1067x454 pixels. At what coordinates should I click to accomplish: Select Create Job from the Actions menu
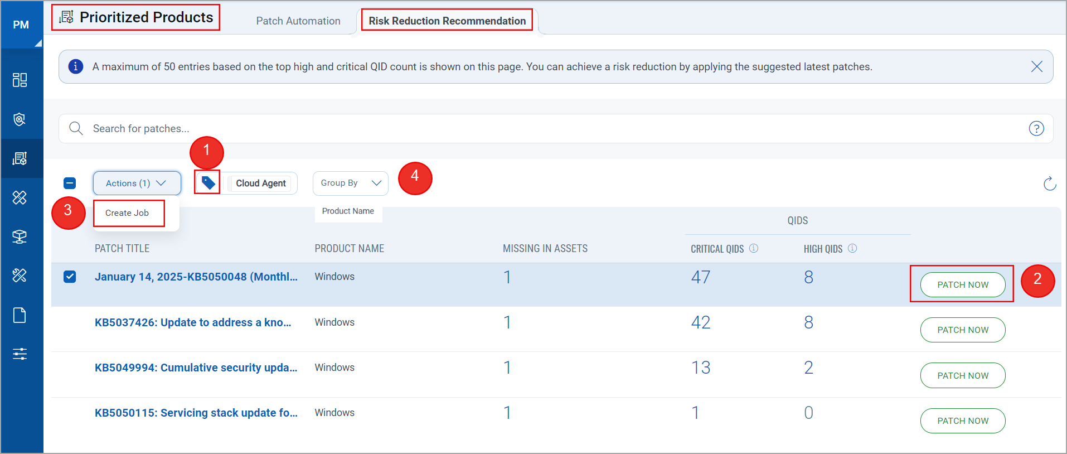pyautogui.click(x=128, y=213)
